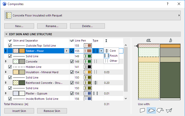Choose Finish skin type option

[x=111, y=56]
